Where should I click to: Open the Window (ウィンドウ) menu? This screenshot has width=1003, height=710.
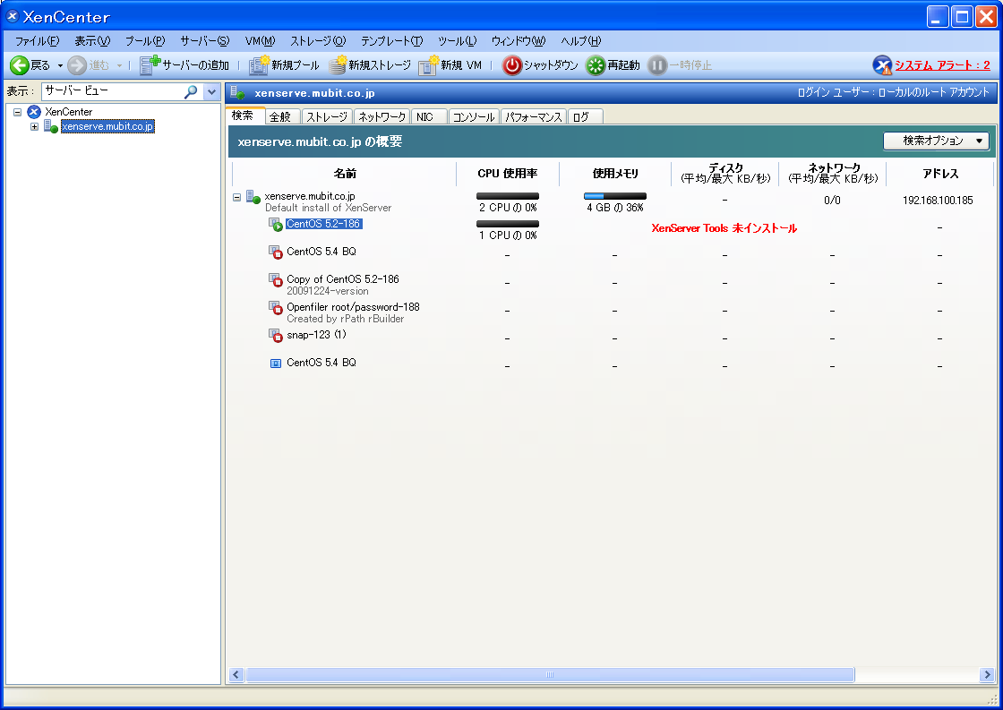coord(519,41)
